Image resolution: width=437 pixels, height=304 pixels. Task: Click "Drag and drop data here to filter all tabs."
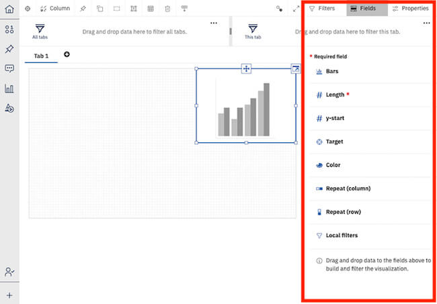[134, 32]
